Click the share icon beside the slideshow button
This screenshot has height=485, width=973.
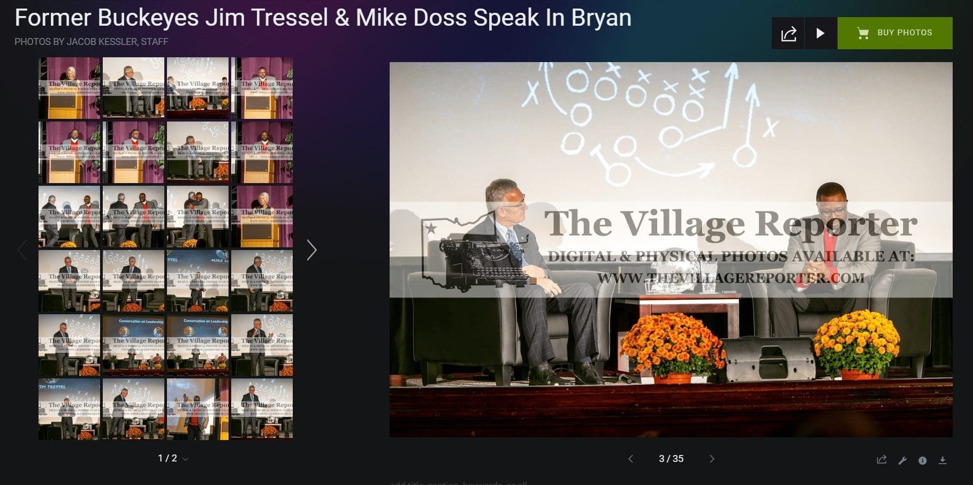pos(788,33)
